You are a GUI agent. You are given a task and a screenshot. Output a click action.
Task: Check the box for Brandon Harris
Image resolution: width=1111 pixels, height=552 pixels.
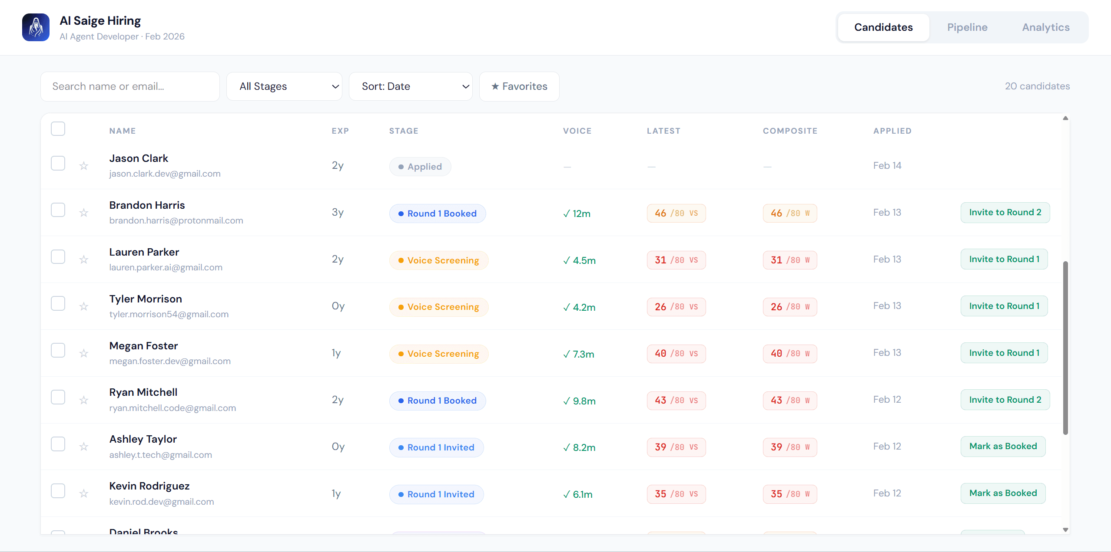tap(58, 210)
